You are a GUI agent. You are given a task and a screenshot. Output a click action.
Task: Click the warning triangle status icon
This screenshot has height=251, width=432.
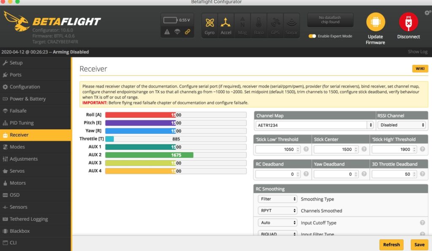[167, 32]
